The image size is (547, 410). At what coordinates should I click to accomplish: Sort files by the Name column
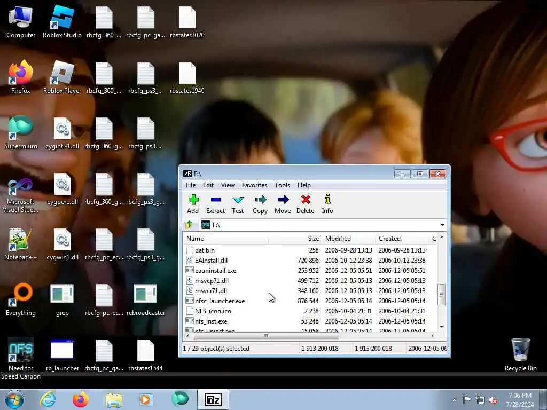pyautogui.click(x=226, y=239)
